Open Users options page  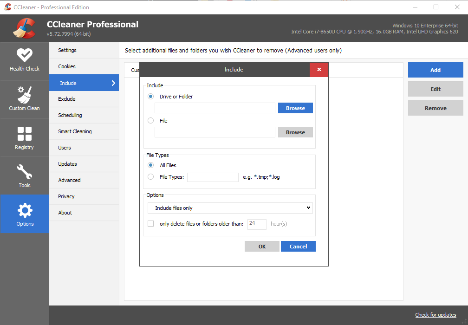[84, 148]
